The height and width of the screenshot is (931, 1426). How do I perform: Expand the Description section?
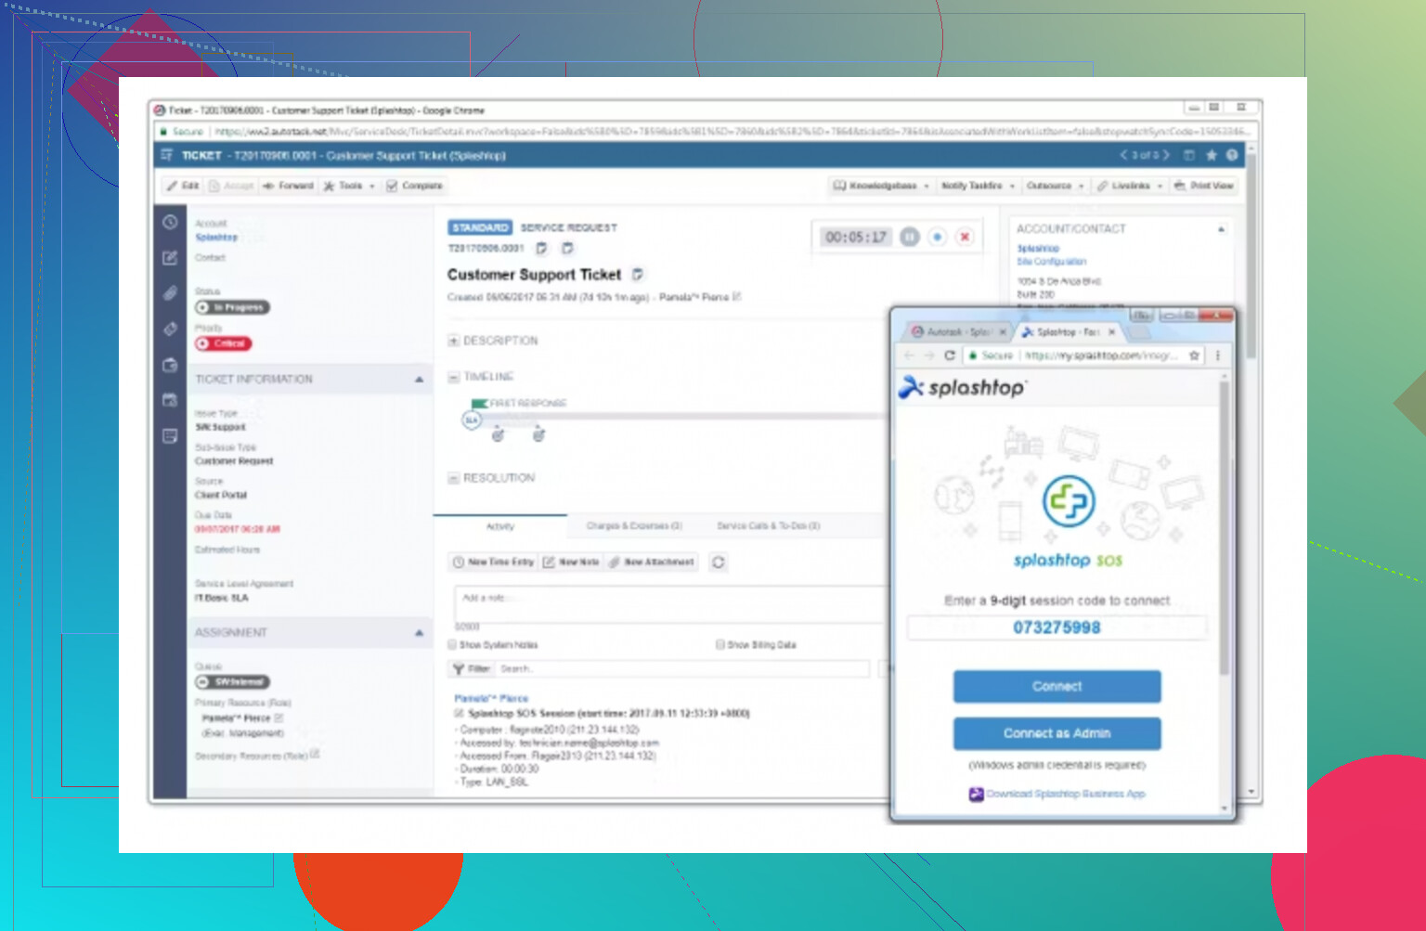pos(454,341)
